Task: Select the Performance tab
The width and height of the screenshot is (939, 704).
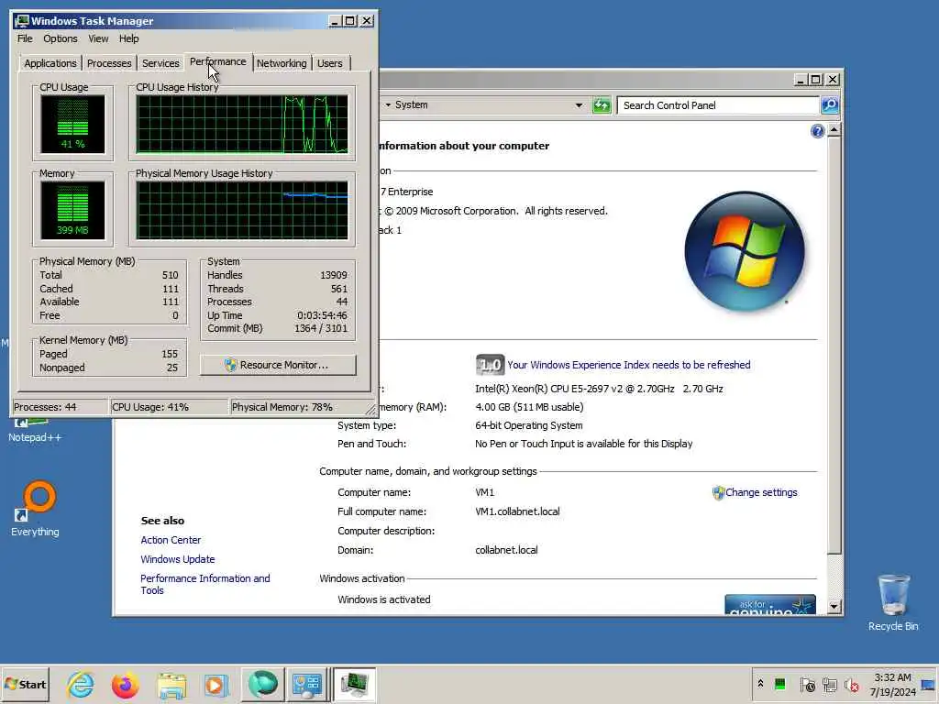Action: coord(218,61)
